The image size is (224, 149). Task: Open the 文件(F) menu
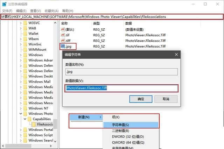(7, 11)
